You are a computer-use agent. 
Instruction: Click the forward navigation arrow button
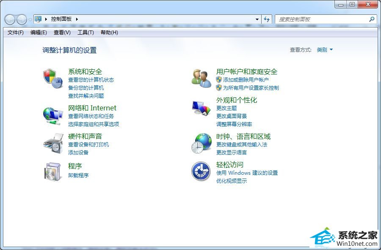[22, 19]
